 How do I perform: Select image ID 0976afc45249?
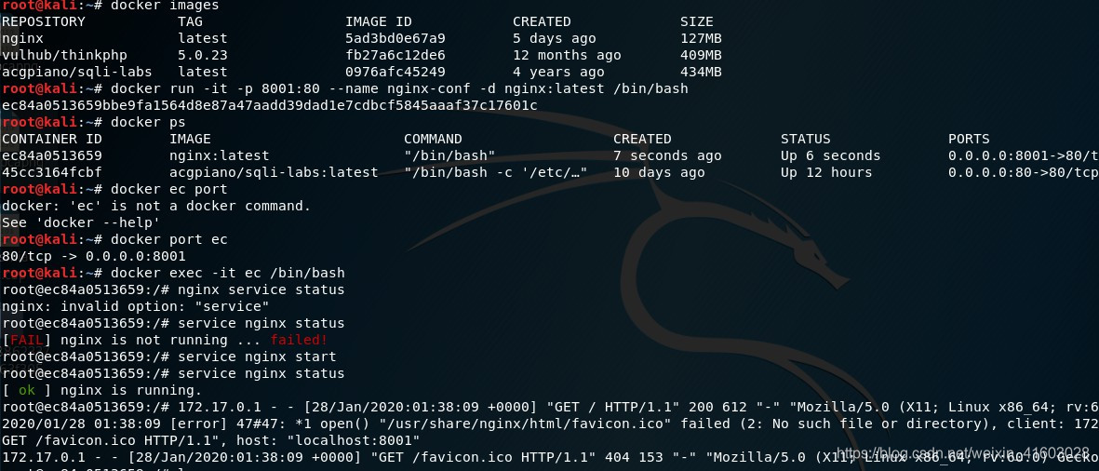coord(395,73)
